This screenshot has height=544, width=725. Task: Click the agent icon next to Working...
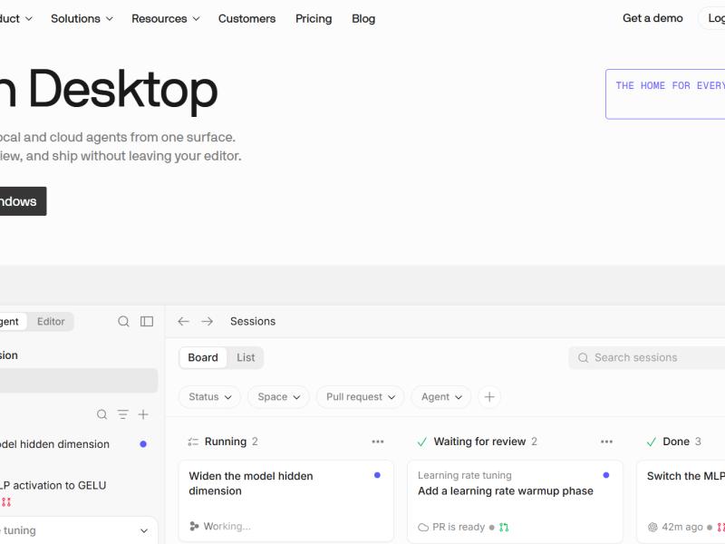[194, 527]
